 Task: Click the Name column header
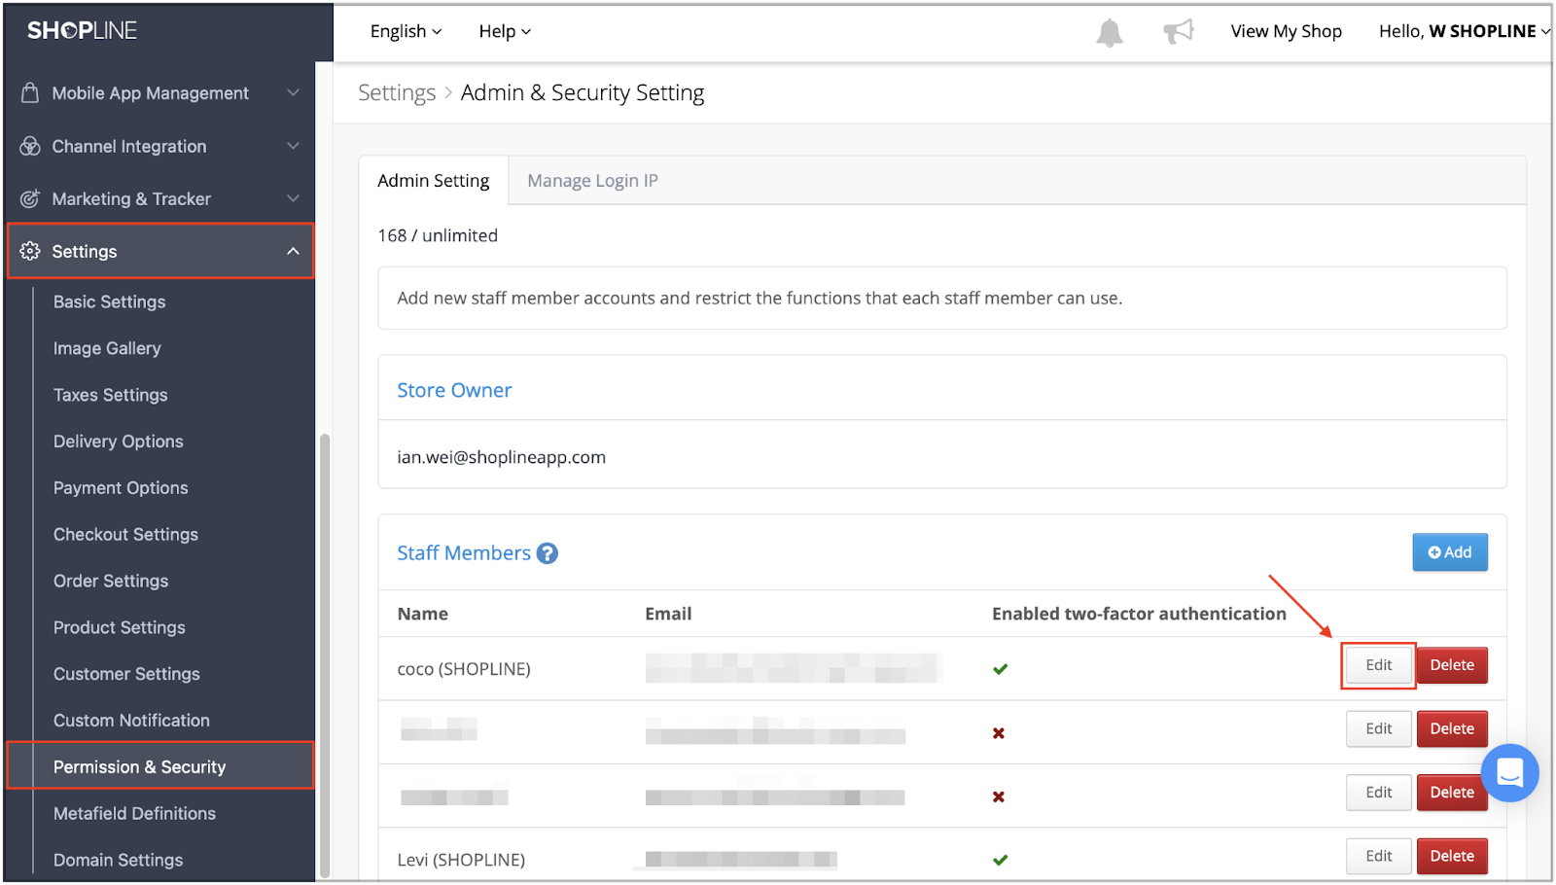click(423, 614)
